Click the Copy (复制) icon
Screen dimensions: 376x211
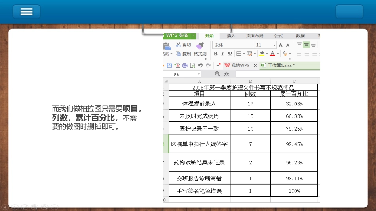178,54
